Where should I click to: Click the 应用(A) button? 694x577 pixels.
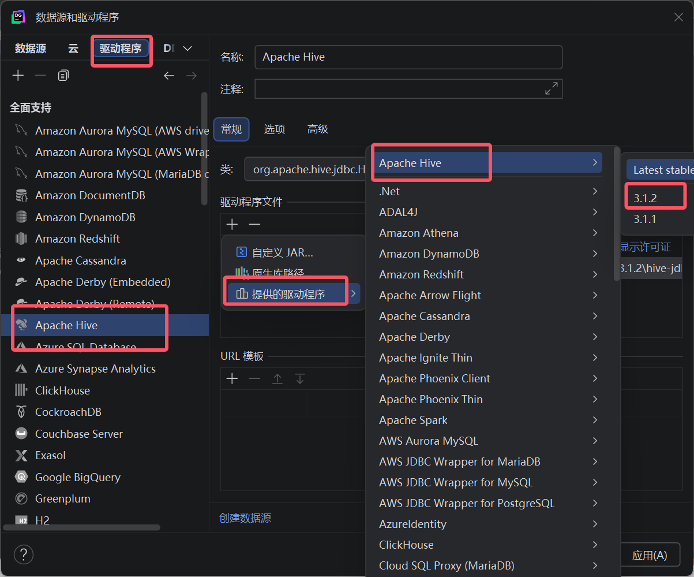coord(650,555)
